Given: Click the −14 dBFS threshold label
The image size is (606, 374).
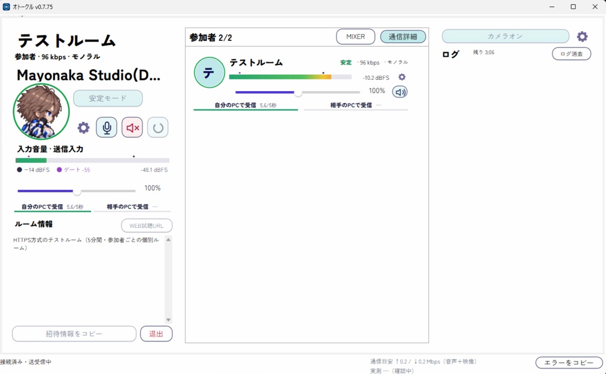Looking at the screenshot, I should (33, 170).
